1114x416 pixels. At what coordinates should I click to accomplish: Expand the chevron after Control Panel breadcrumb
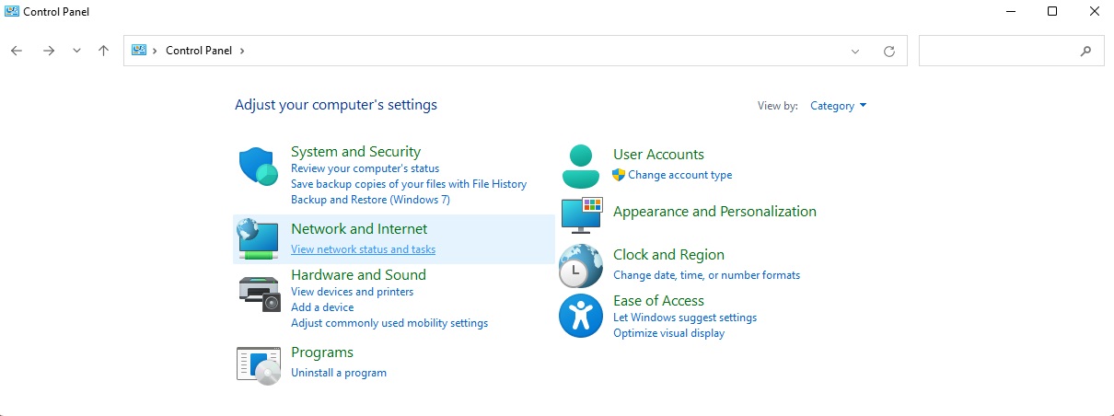242,51
